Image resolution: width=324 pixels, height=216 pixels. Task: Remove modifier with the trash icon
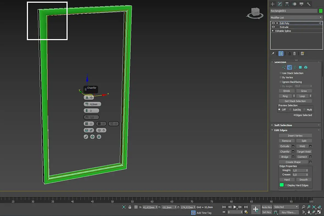[294, 54]
